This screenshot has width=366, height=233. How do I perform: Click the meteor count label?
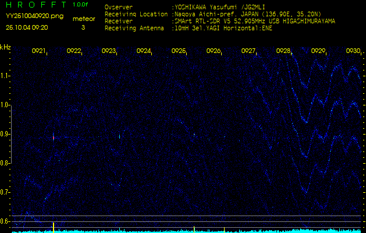click(x=83, y=19)
